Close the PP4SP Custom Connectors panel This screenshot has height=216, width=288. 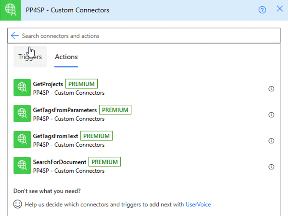(x=280, y=9)
